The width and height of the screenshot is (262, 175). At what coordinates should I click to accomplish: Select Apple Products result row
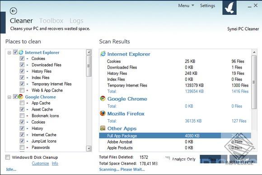(175, 148)
